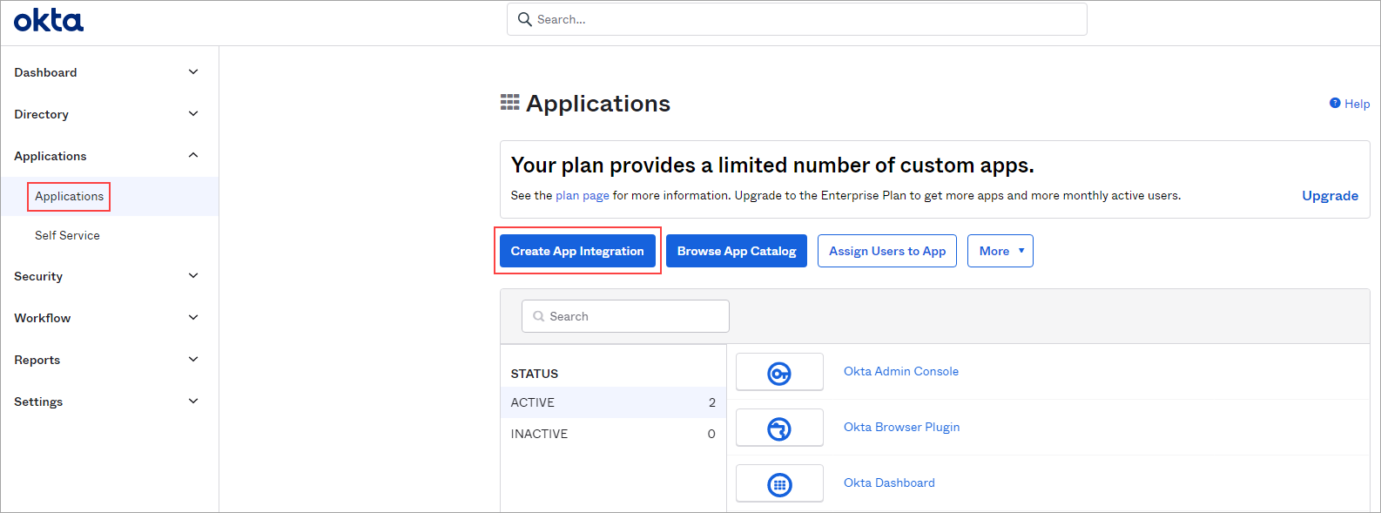Screen dimensions: 1381x513
Task: Open Okta Browser Plugin link
Action: click(x=901, y=427)
